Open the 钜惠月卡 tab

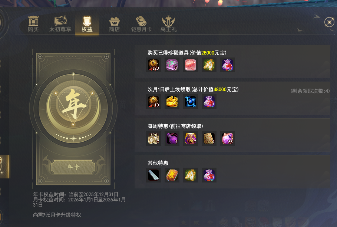coord(141,24)
